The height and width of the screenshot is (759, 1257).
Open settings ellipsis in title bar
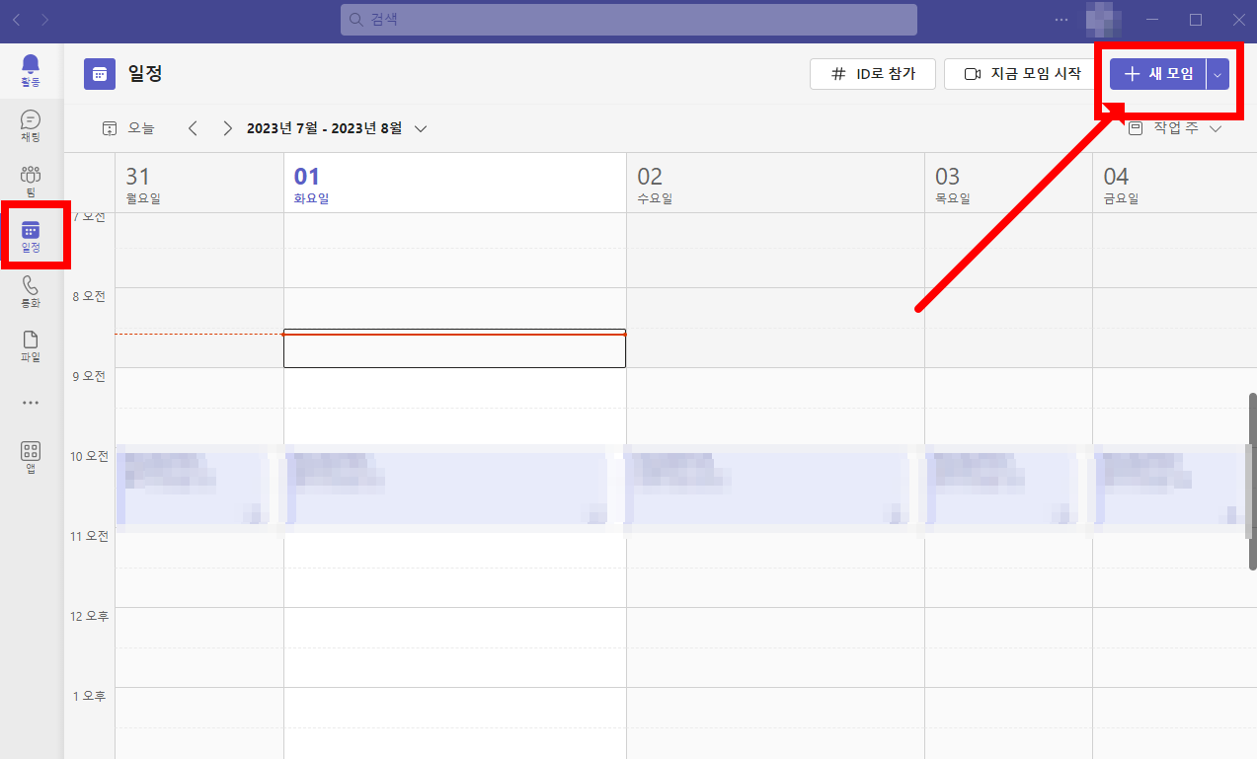[1061, 20]
